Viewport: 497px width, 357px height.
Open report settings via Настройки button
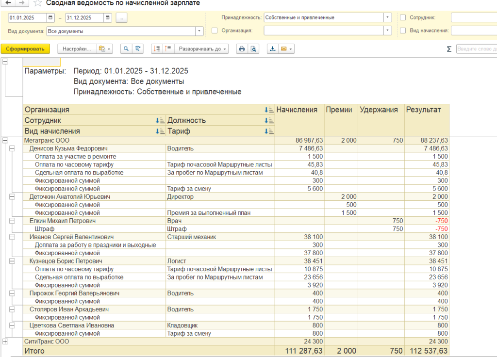tap(77, 49)
